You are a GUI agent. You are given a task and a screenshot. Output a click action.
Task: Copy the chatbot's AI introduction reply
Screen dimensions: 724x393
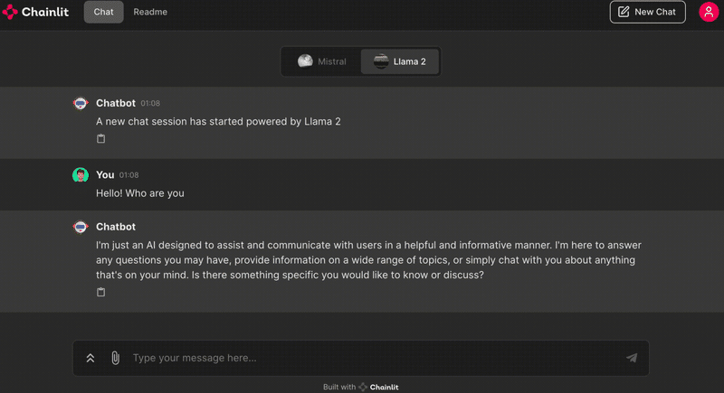pos(100,292)
